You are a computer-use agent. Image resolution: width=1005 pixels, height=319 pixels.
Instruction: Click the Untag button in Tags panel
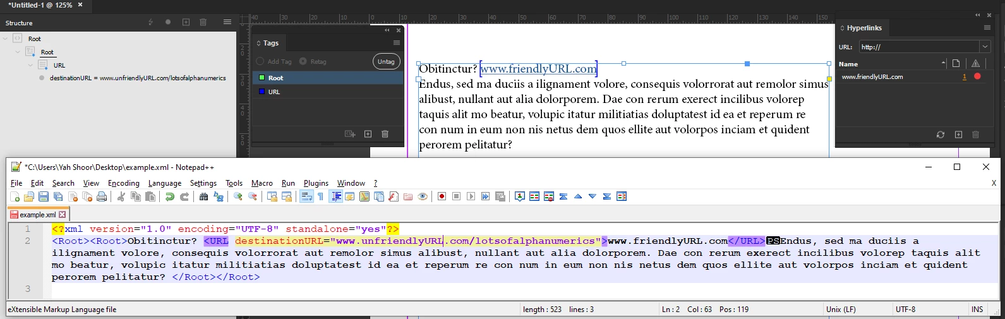[386, 61]
